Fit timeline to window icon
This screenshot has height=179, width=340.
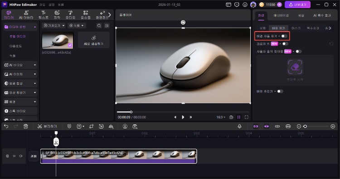[288, 126]
